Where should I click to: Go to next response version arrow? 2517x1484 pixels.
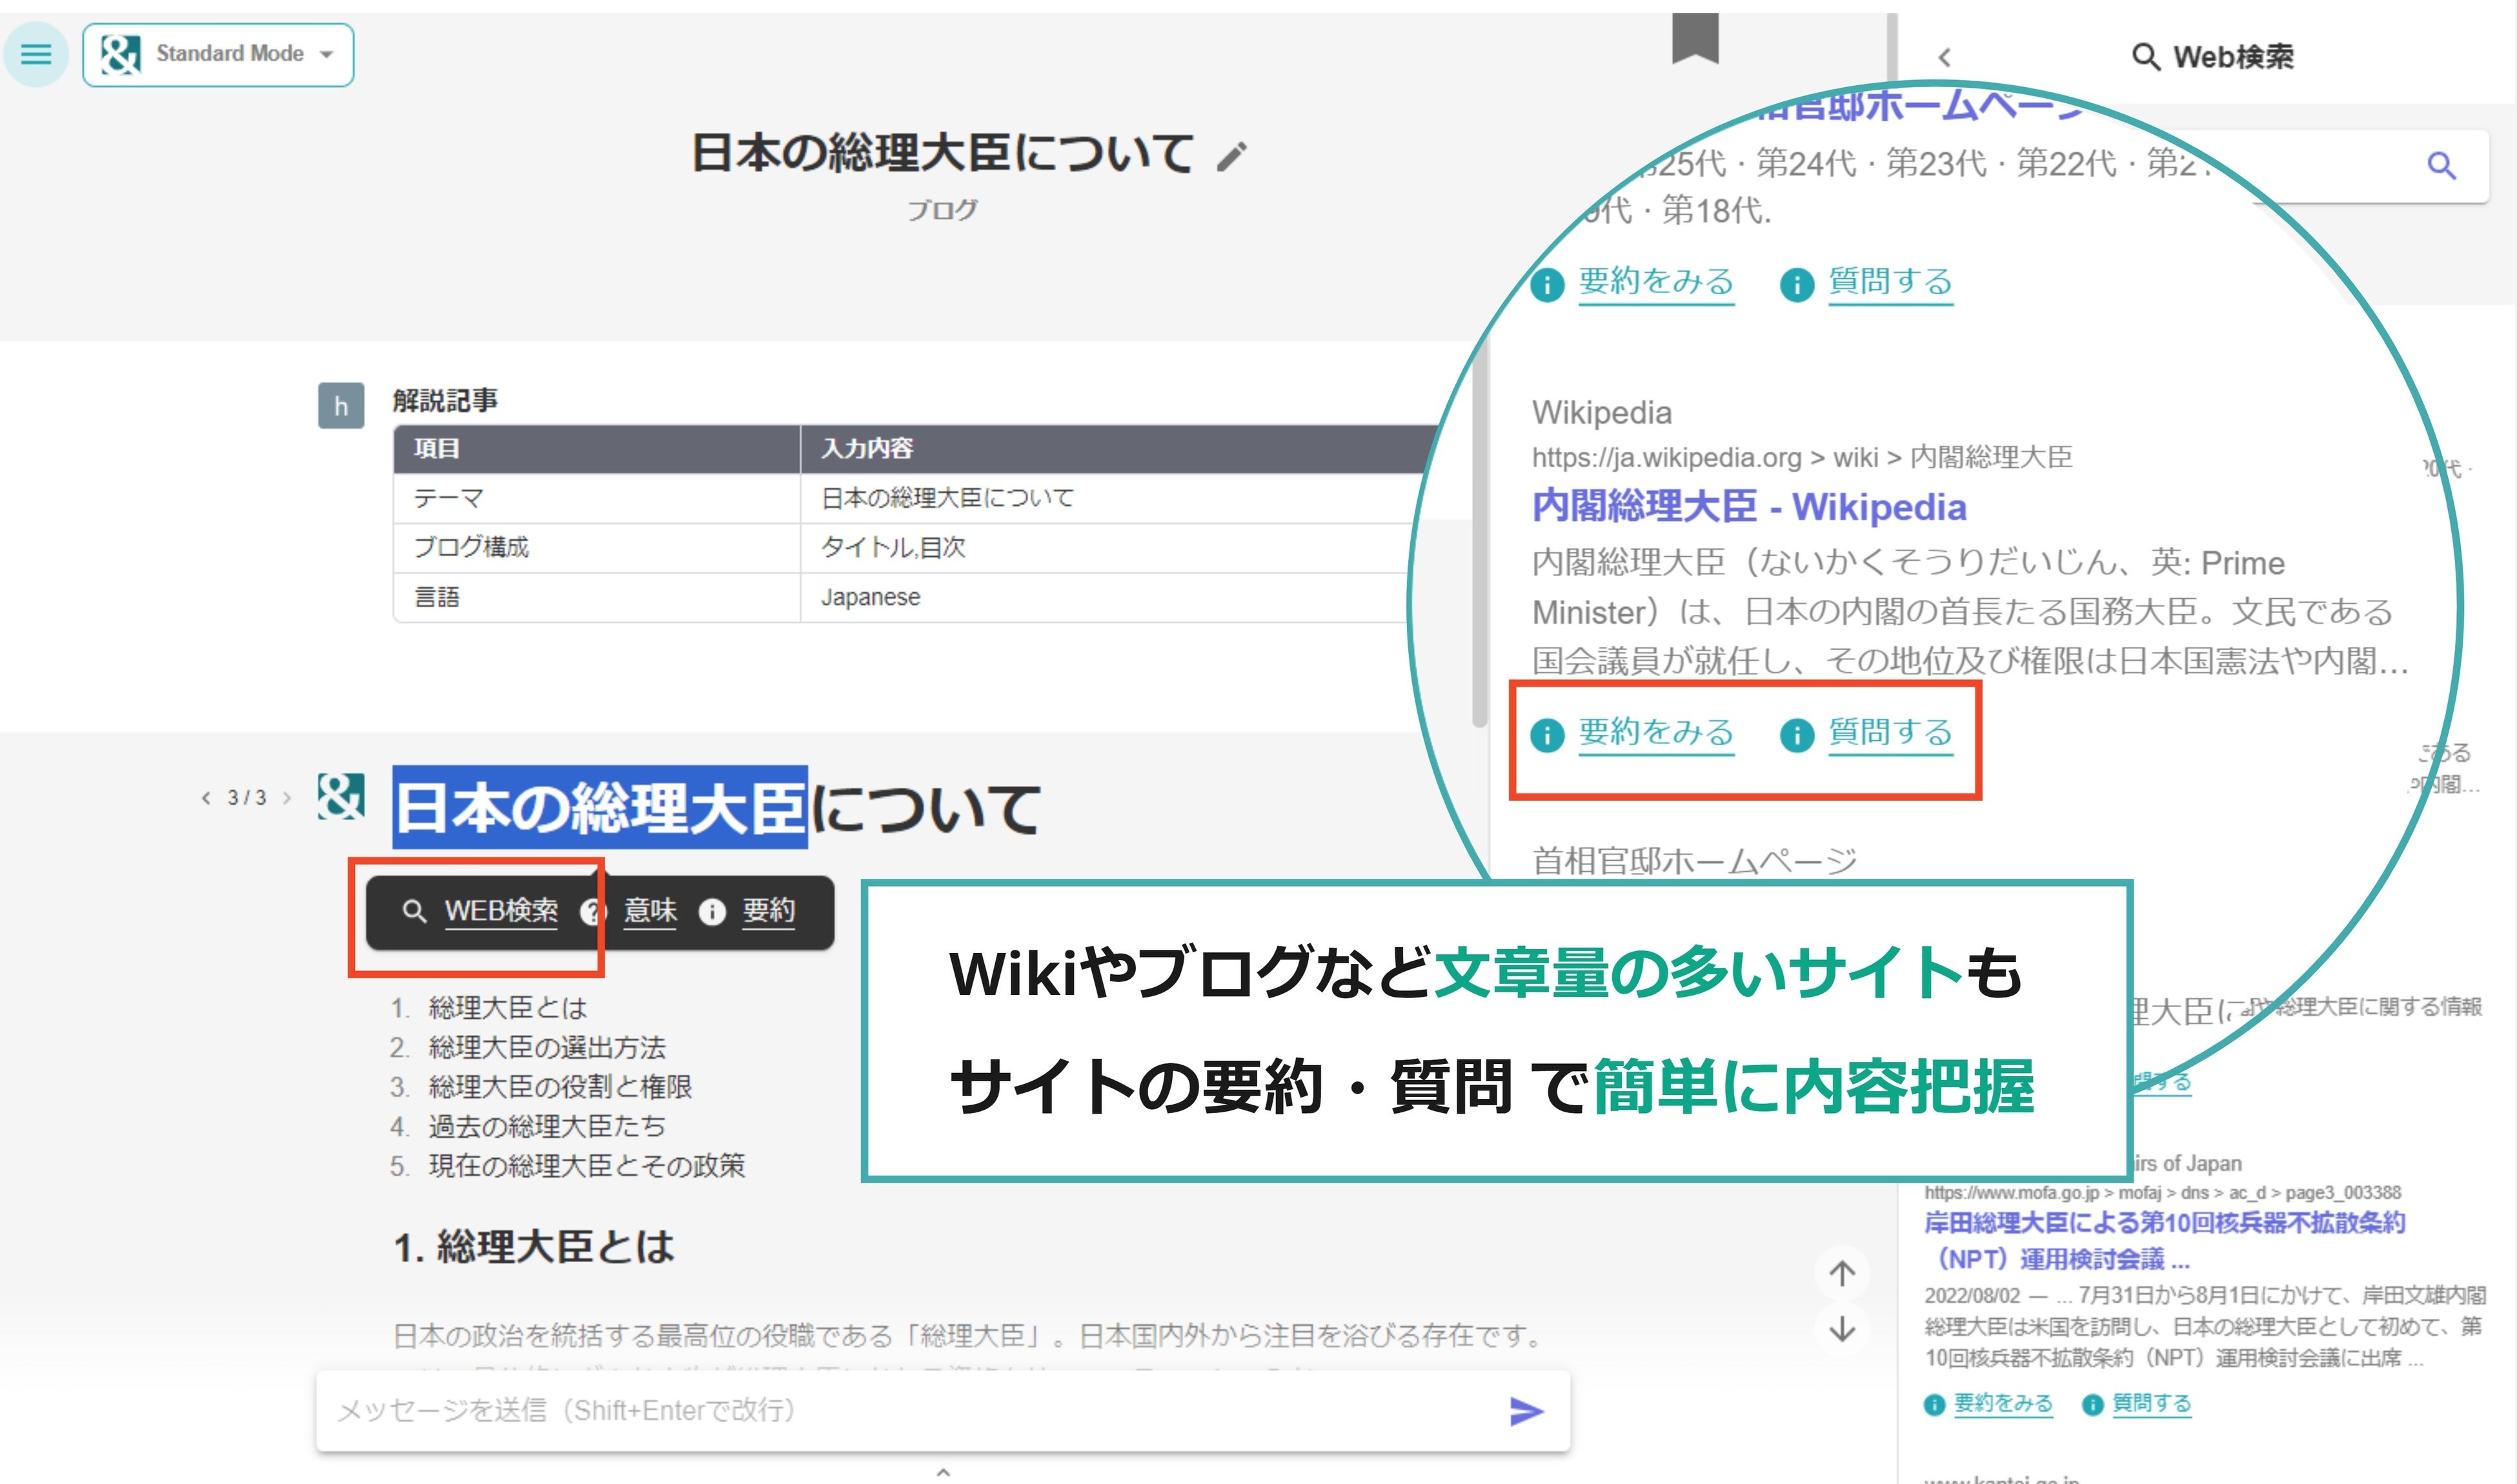287,798
